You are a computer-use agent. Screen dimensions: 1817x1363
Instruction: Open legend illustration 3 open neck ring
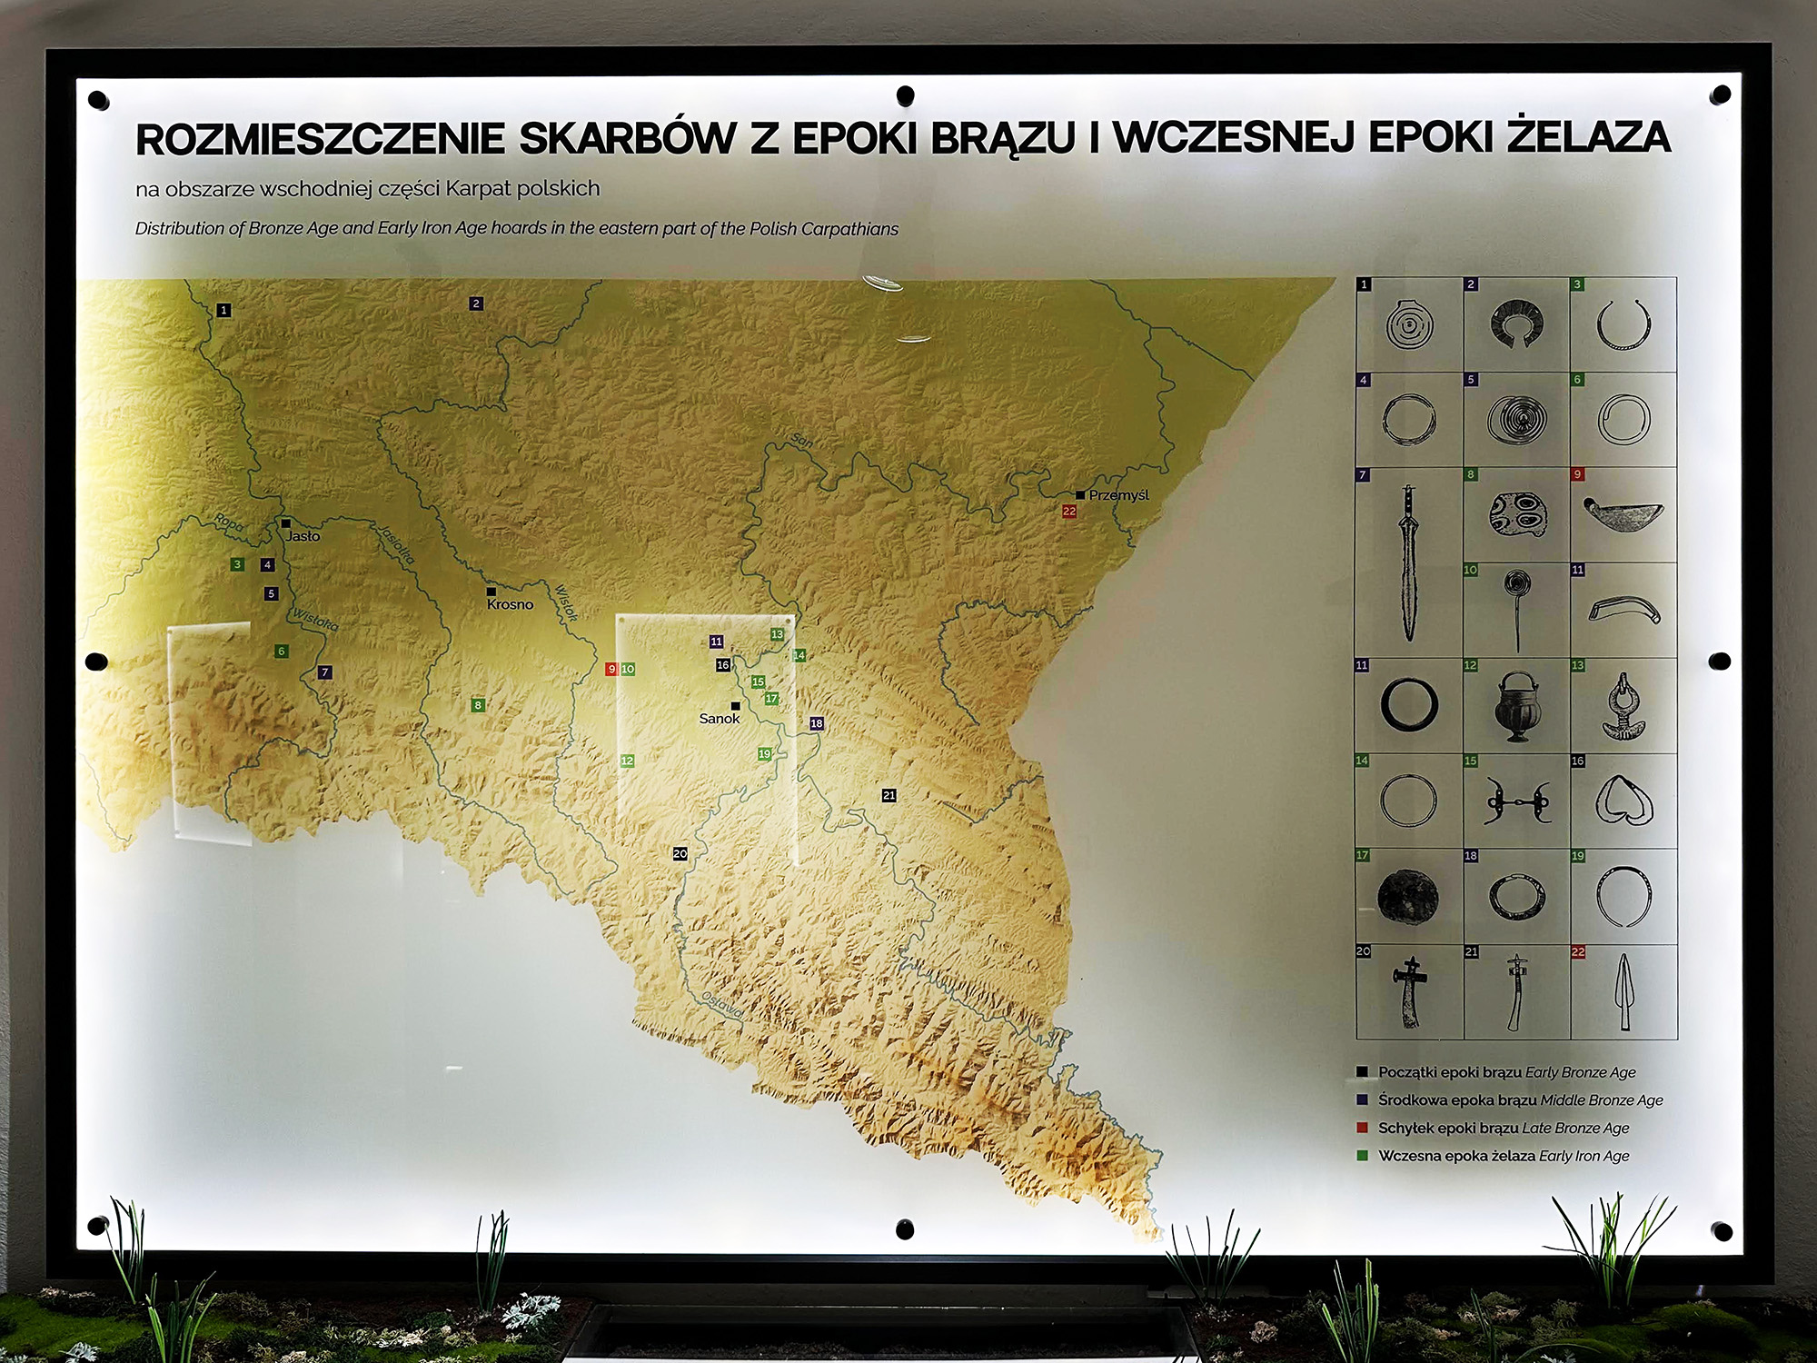click(x=1623, y=325)
